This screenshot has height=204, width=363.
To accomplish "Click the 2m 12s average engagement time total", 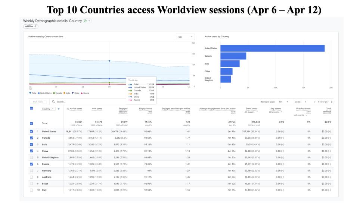I will (232, 122).
